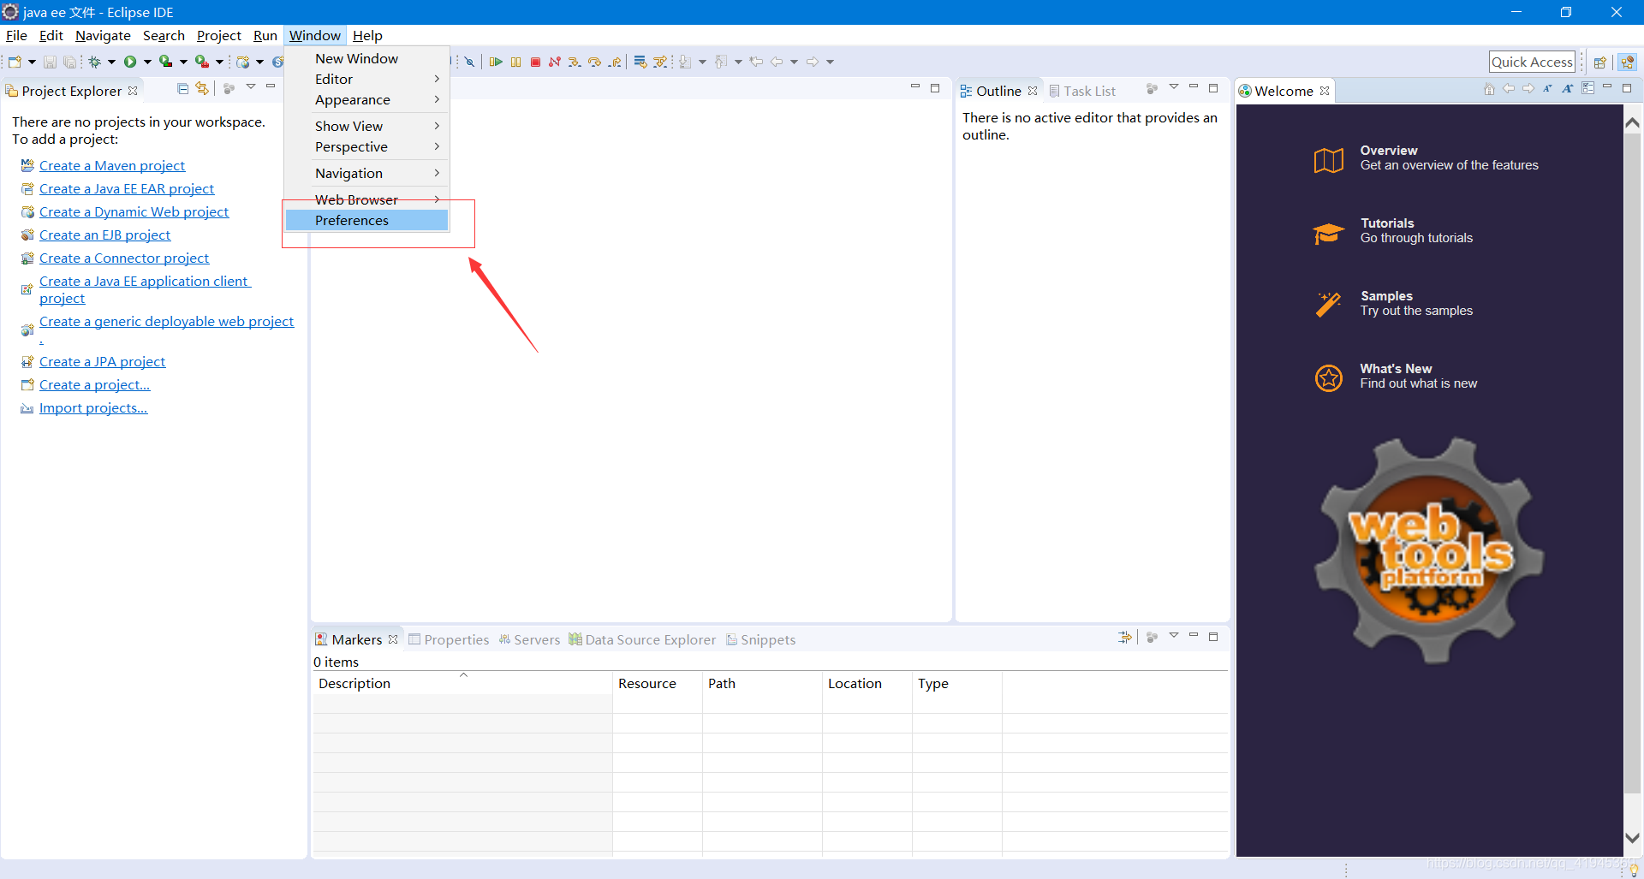The width and height of the screenshot is (1644, 879).
Task: Click the Welcome page scrollbar down arrow
Action: (x=1633, y=838)
